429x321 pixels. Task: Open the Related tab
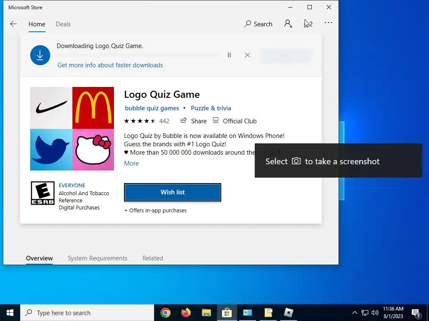tap(152, 258)
